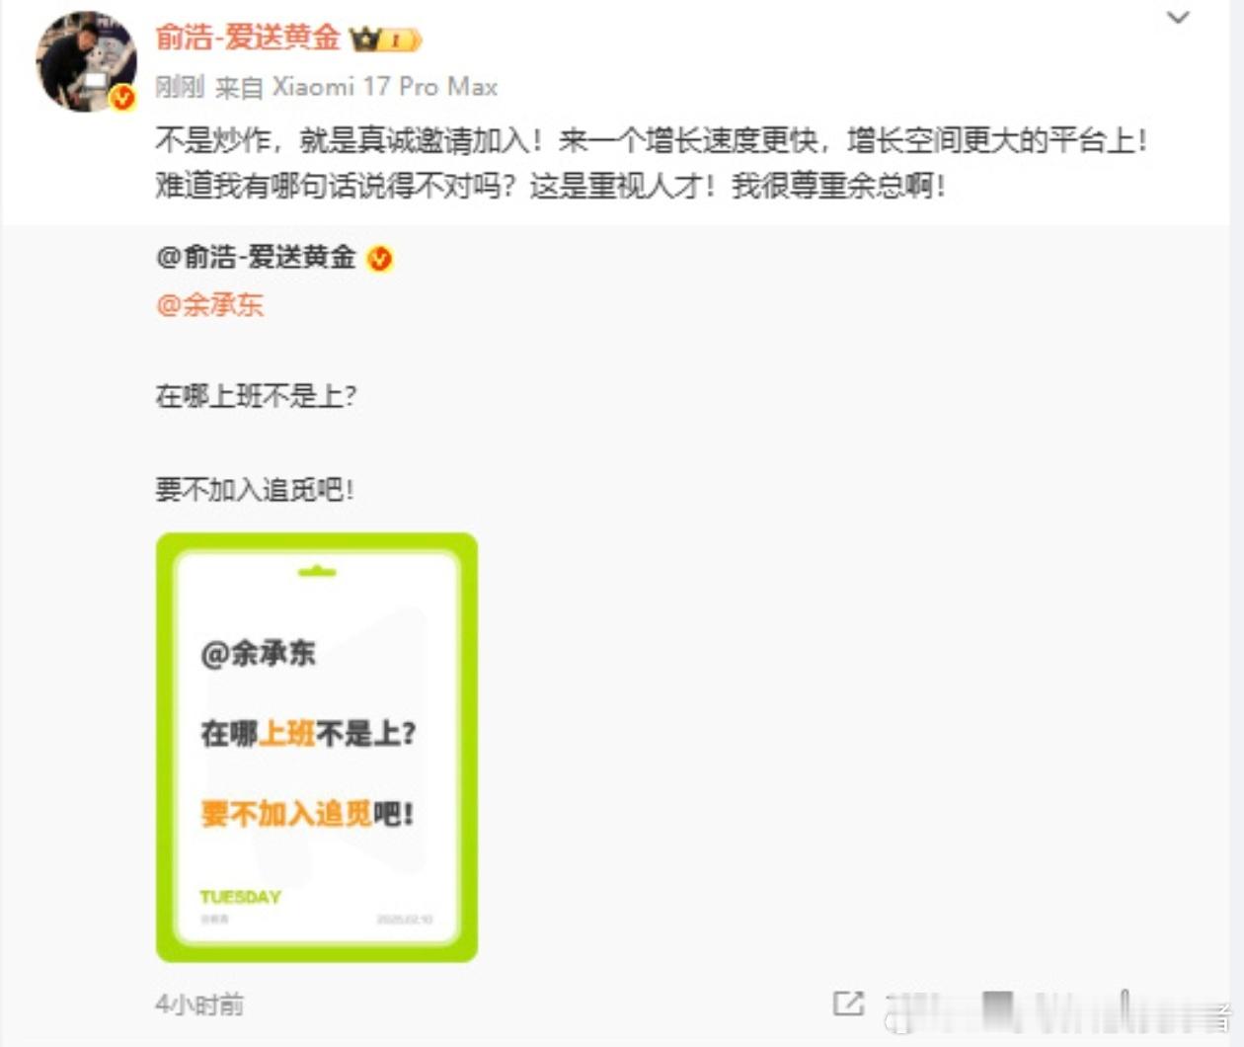Click TUESDAY label inside the poster image
This screenshot has width=1244, height=1047.
(241, 897)
